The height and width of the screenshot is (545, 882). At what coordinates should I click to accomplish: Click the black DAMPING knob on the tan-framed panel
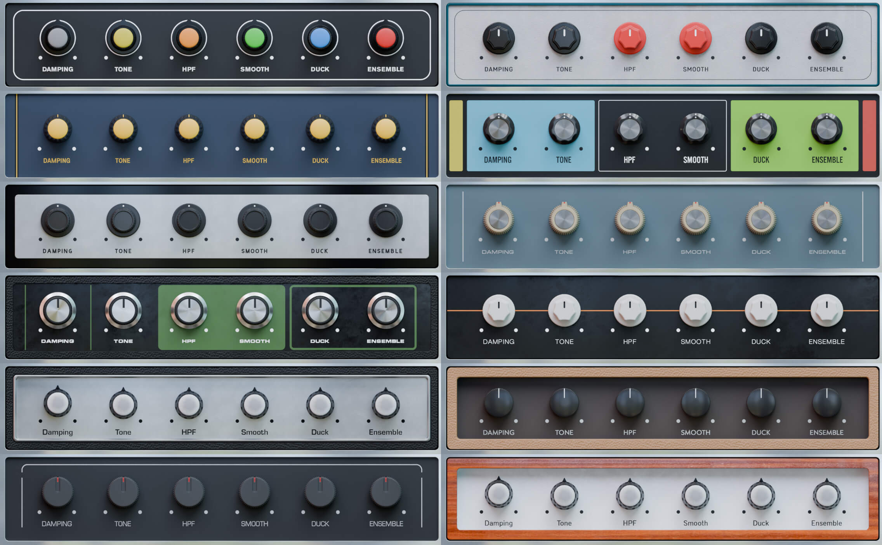coord(498,403)
